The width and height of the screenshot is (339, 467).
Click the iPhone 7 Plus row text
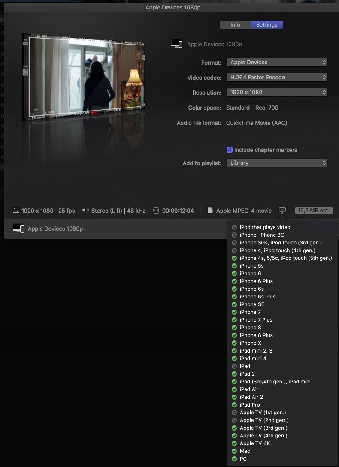(256, 320)
